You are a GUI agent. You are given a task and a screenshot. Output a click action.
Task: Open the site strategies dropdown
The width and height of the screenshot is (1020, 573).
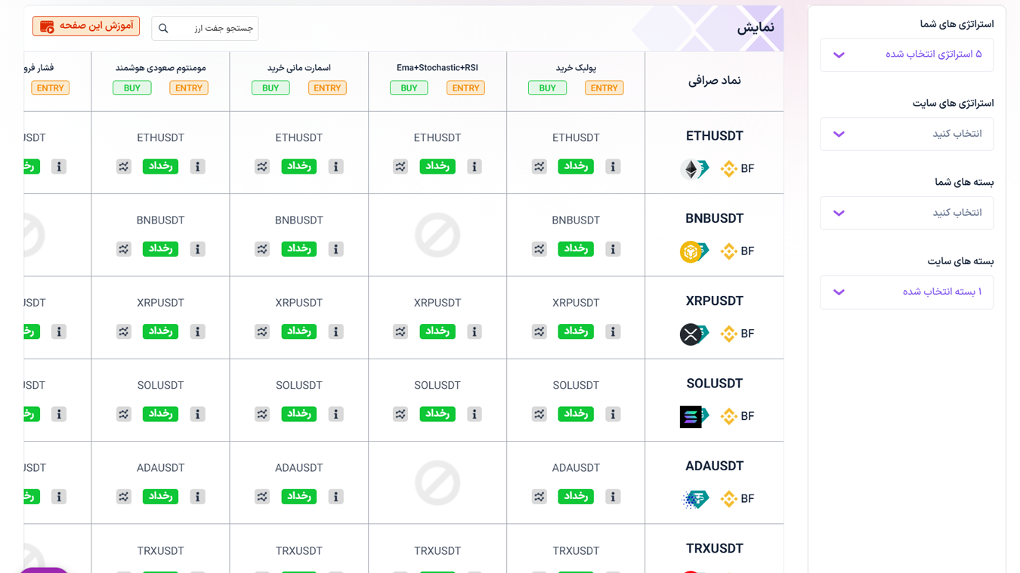click(x=907, y=134)
